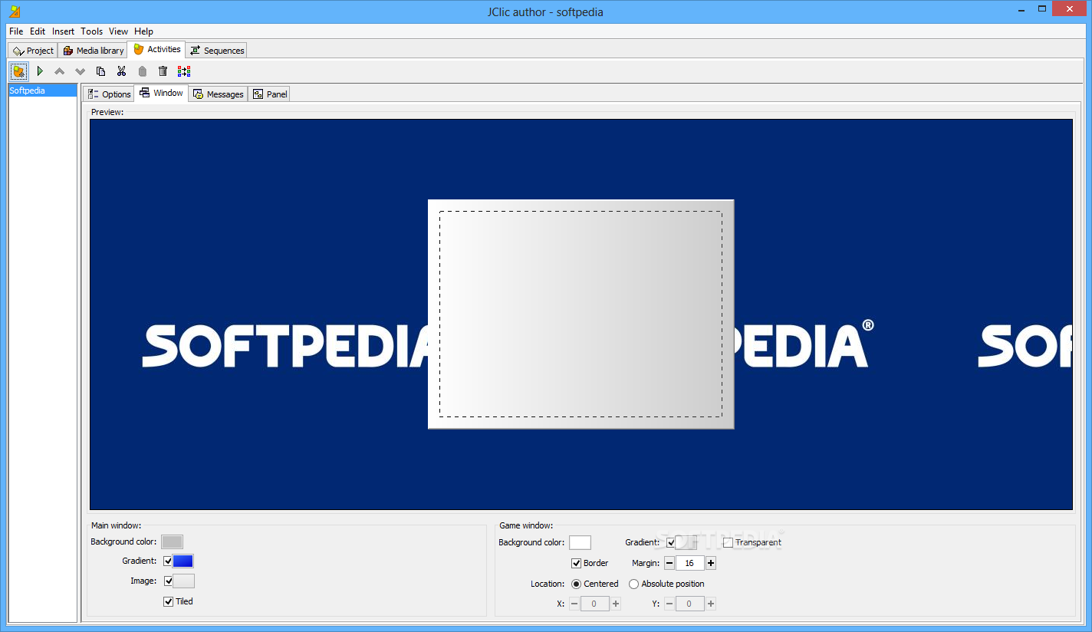Click the JClic app icon in the title bar
This screenshot has height=632, width=1092.
[14, 12]
